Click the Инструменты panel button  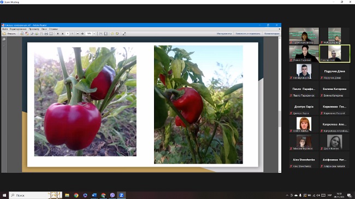pos(224,33)
